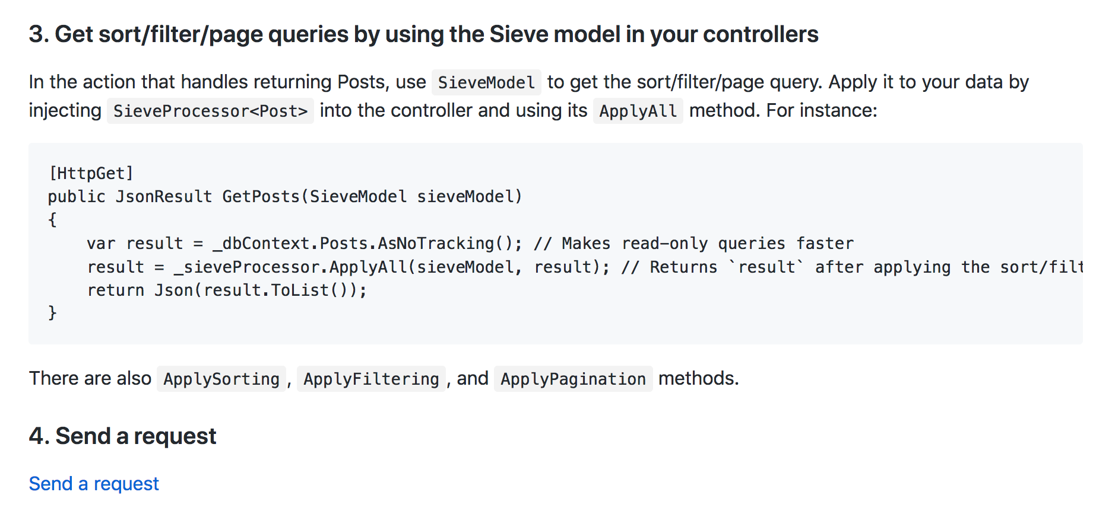
Task: Click the _sieveProcessor.ApplyAll call in code
Action: point(291,267)
